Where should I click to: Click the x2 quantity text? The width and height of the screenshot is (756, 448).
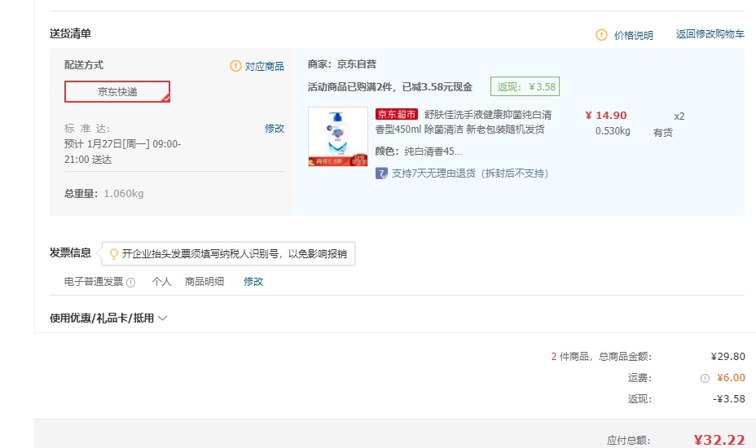[x=679, y=116]
